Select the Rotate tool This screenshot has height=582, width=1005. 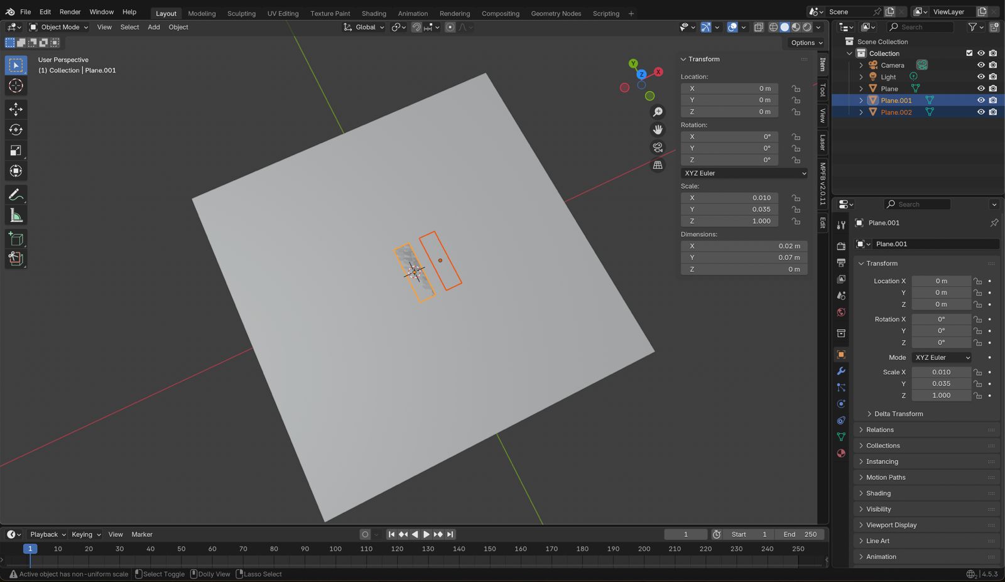tap(16, 130)
